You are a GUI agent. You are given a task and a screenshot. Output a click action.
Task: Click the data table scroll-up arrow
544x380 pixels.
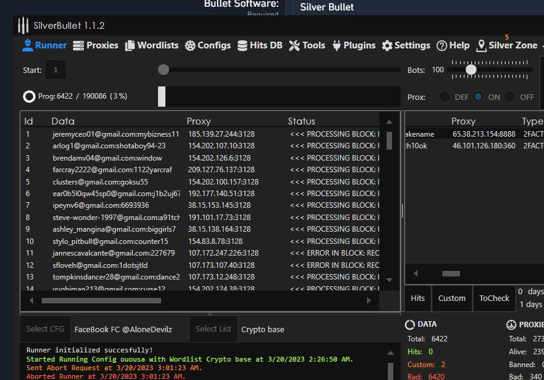click(389, 121)
